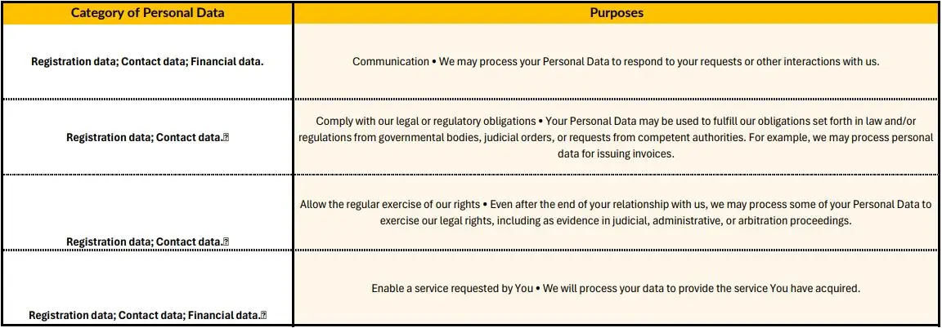The height and width of the screenshot is (328, 942).
Task: Select the category cell beside exercise of rights purpose
Action: [x=147, y=242]
